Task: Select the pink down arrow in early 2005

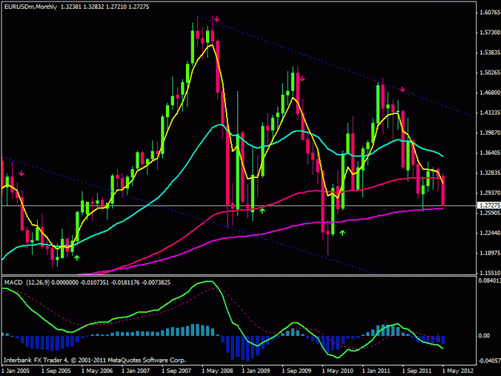Action: pyautogui.click(x=22, y=173)
